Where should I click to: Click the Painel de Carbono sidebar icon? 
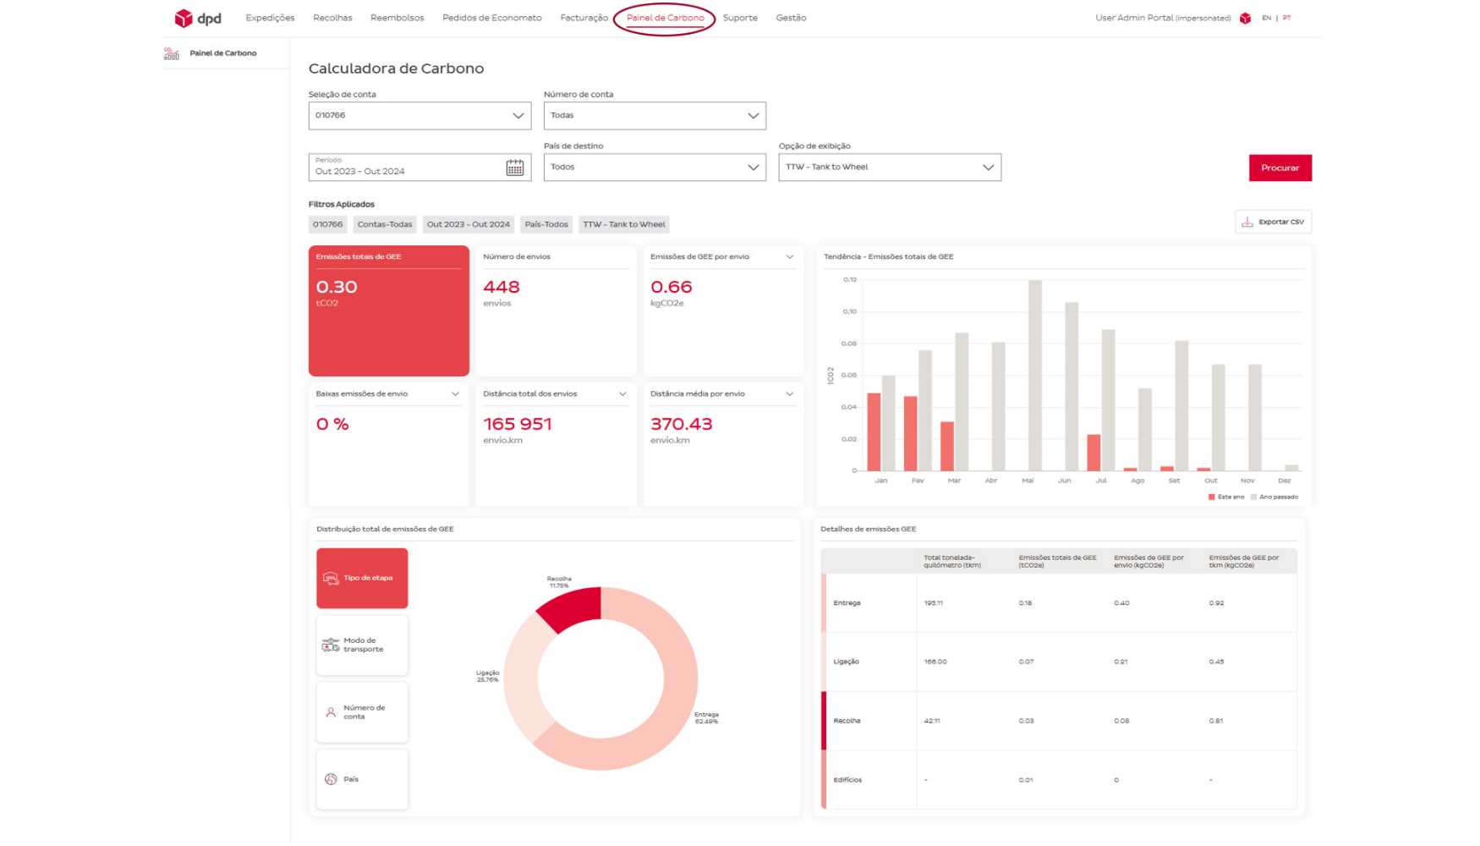172,53
